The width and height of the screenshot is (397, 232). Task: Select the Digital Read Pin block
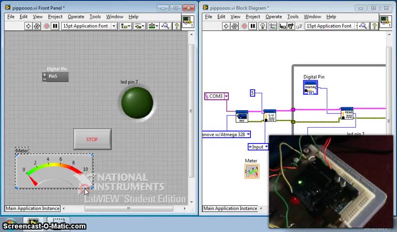pyautogui.click(x=347, y=113)
